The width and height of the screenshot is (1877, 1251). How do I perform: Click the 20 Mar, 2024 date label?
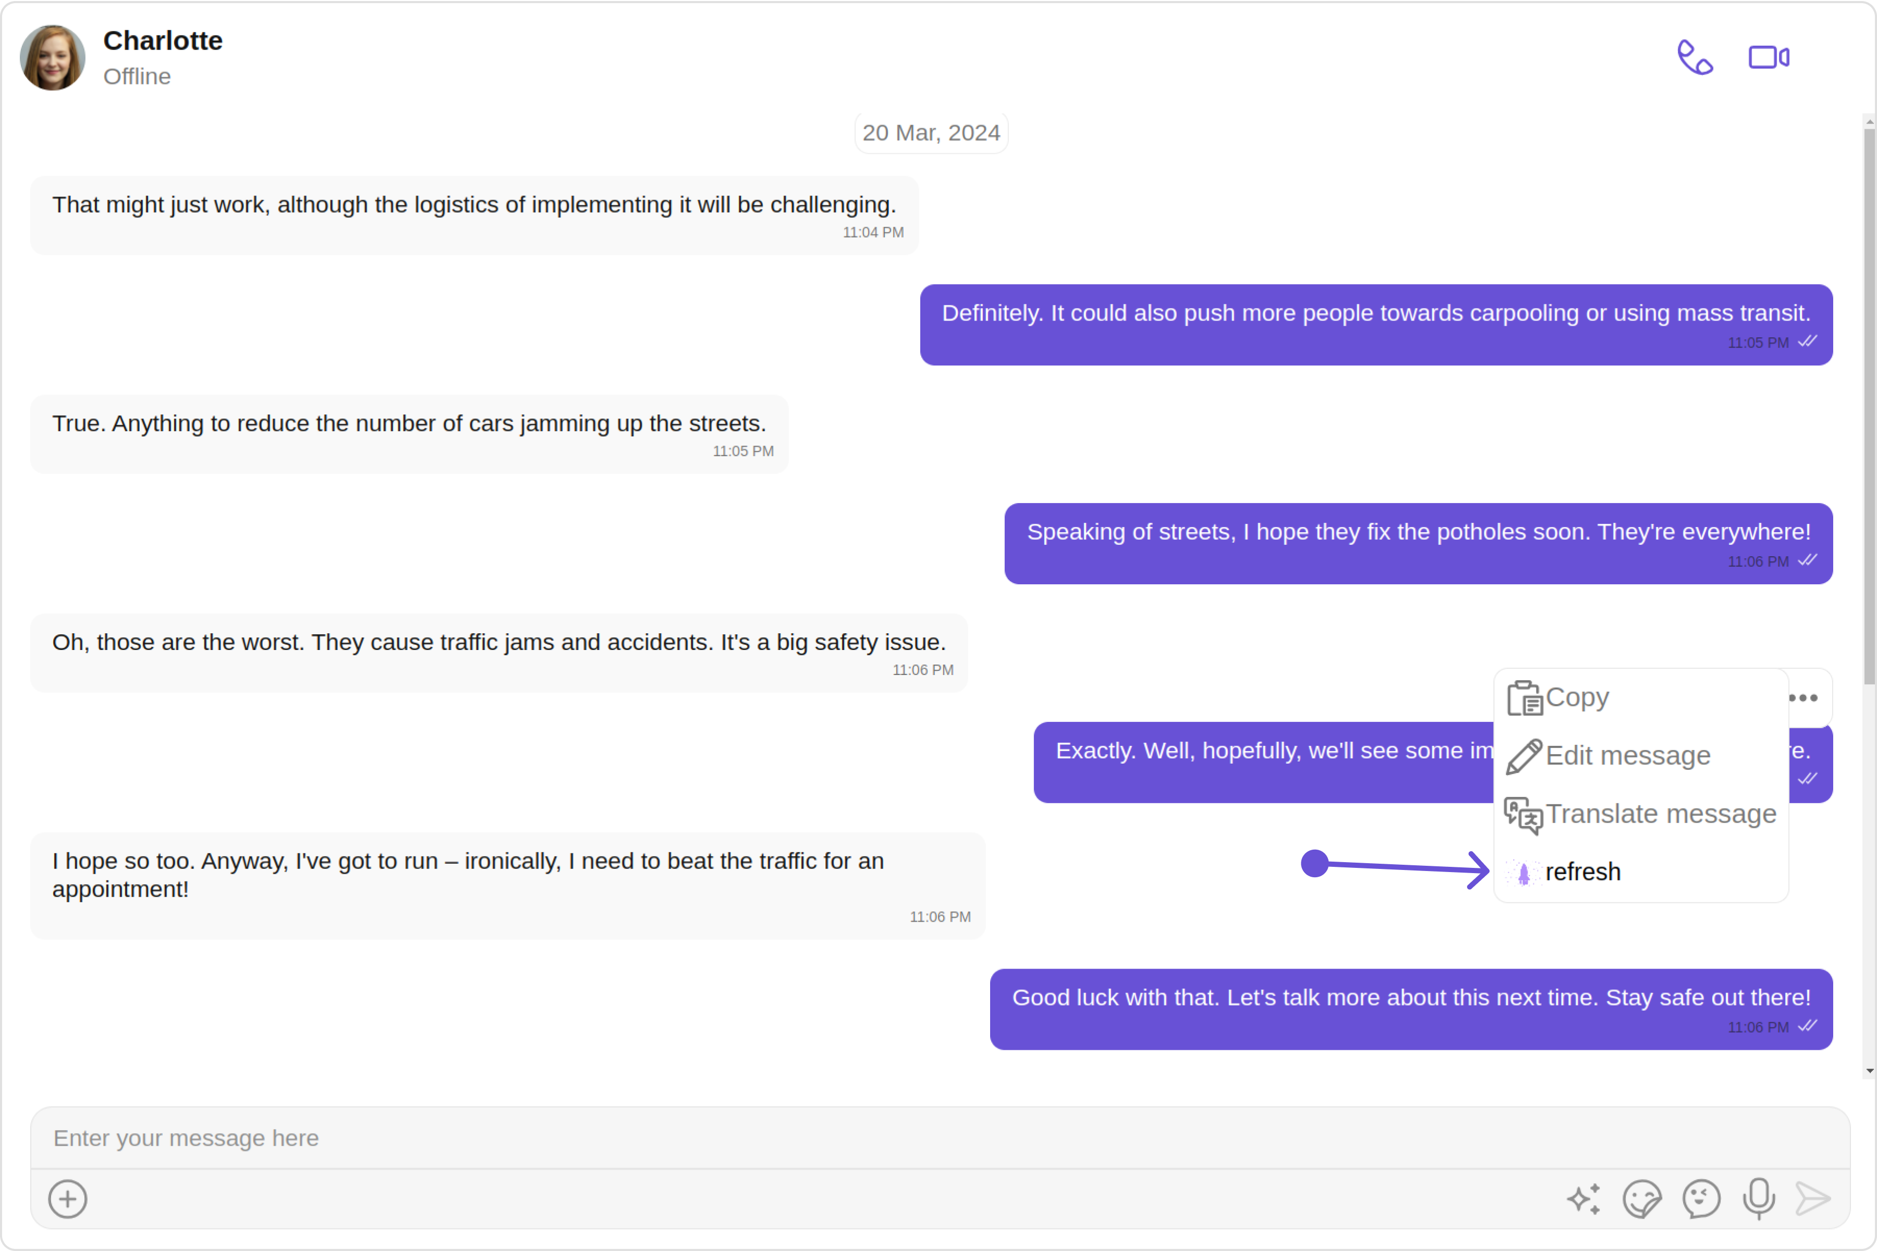click(931, 132)
